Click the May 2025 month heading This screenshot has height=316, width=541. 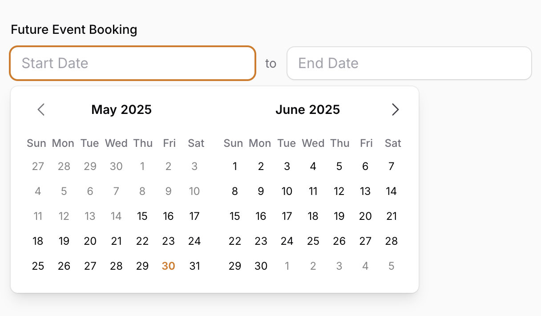121,109
